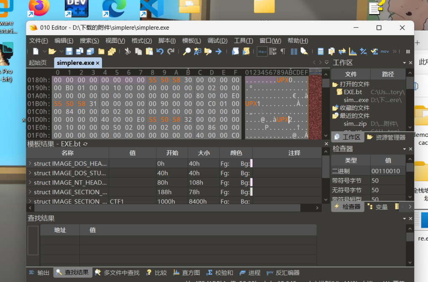Open Dev-C++ desktop shortcut
428x282 pixels.
click(x=77, y=8)
